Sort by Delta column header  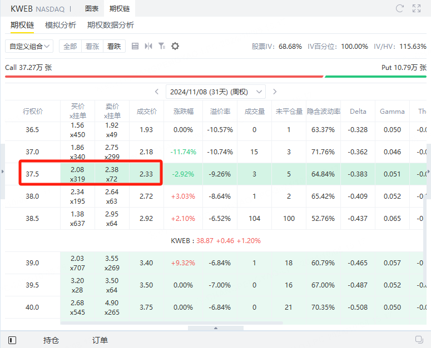tap(358, 111)
